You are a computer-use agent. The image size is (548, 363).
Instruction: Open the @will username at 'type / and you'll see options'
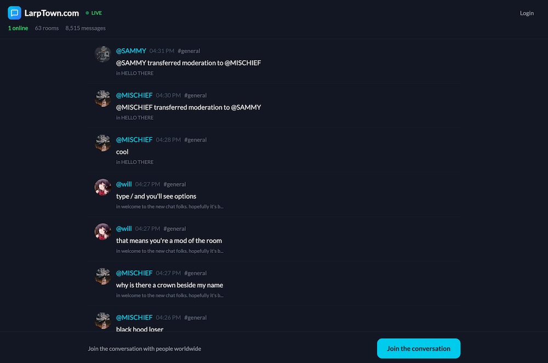pos(124,185)
